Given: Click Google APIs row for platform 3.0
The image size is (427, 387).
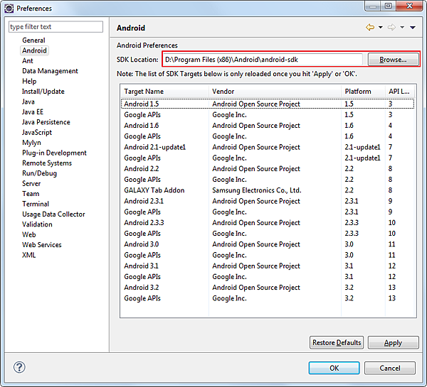Looking at the screenshot, I should [268, 255].
